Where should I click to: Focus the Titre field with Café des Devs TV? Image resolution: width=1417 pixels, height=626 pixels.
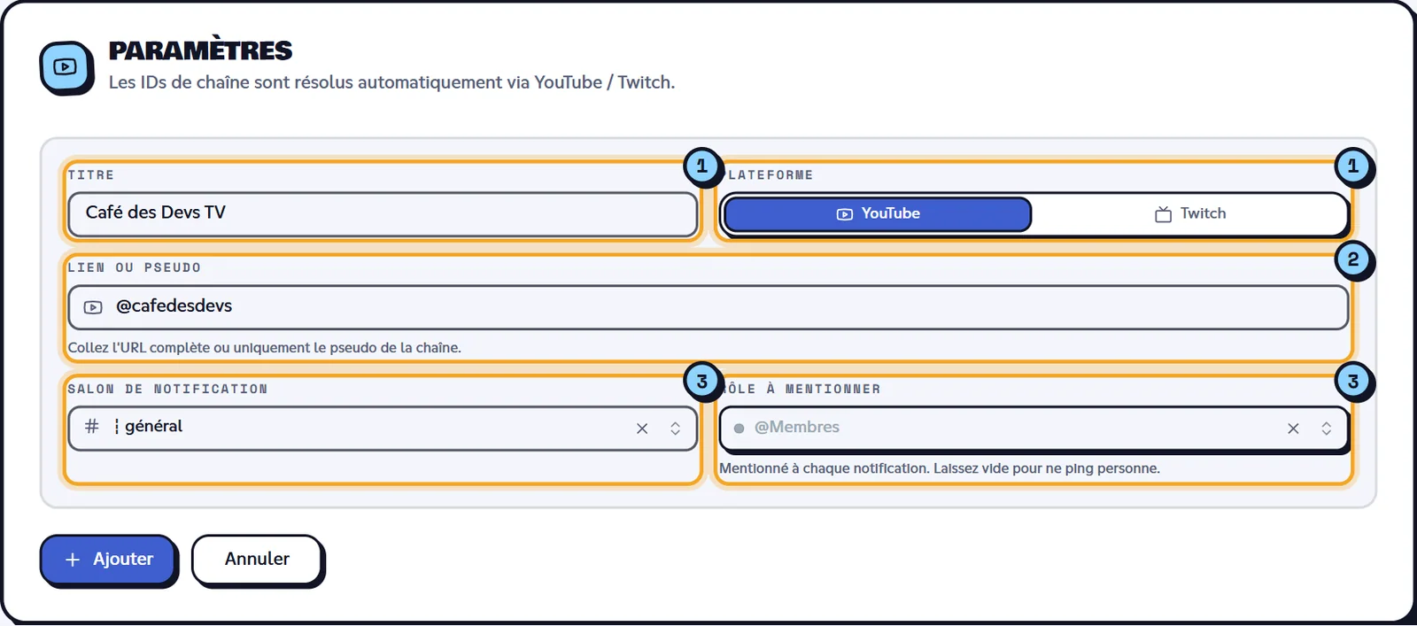(383, 213)
